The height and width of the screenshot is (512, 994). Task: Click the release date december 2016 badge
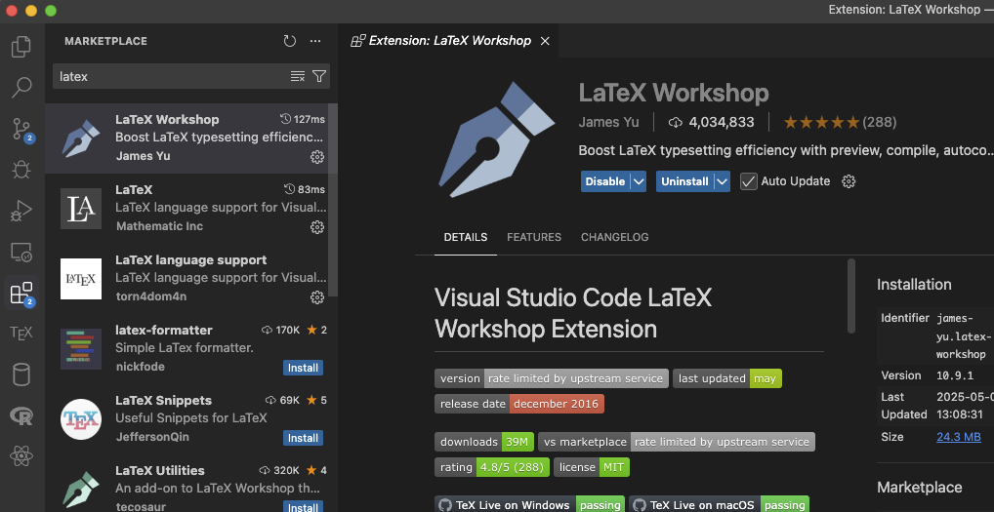click(x=519, y=404)
